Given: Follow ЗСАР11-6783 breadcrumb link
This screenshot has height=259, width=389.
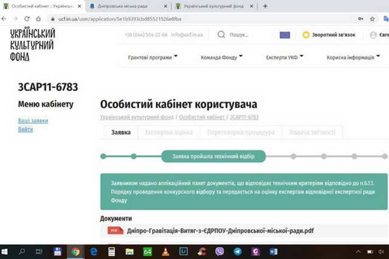Looking at the screenshot, I should (244, 117).
